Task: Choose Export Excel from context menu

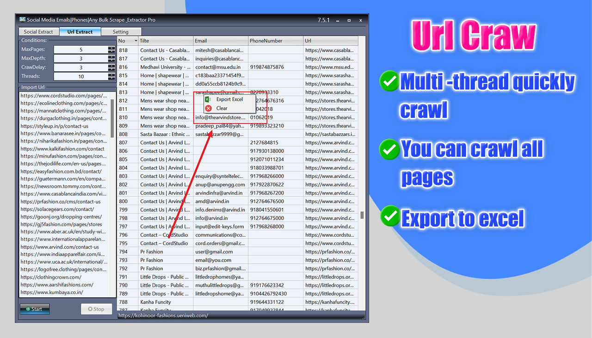Action: 229,99
